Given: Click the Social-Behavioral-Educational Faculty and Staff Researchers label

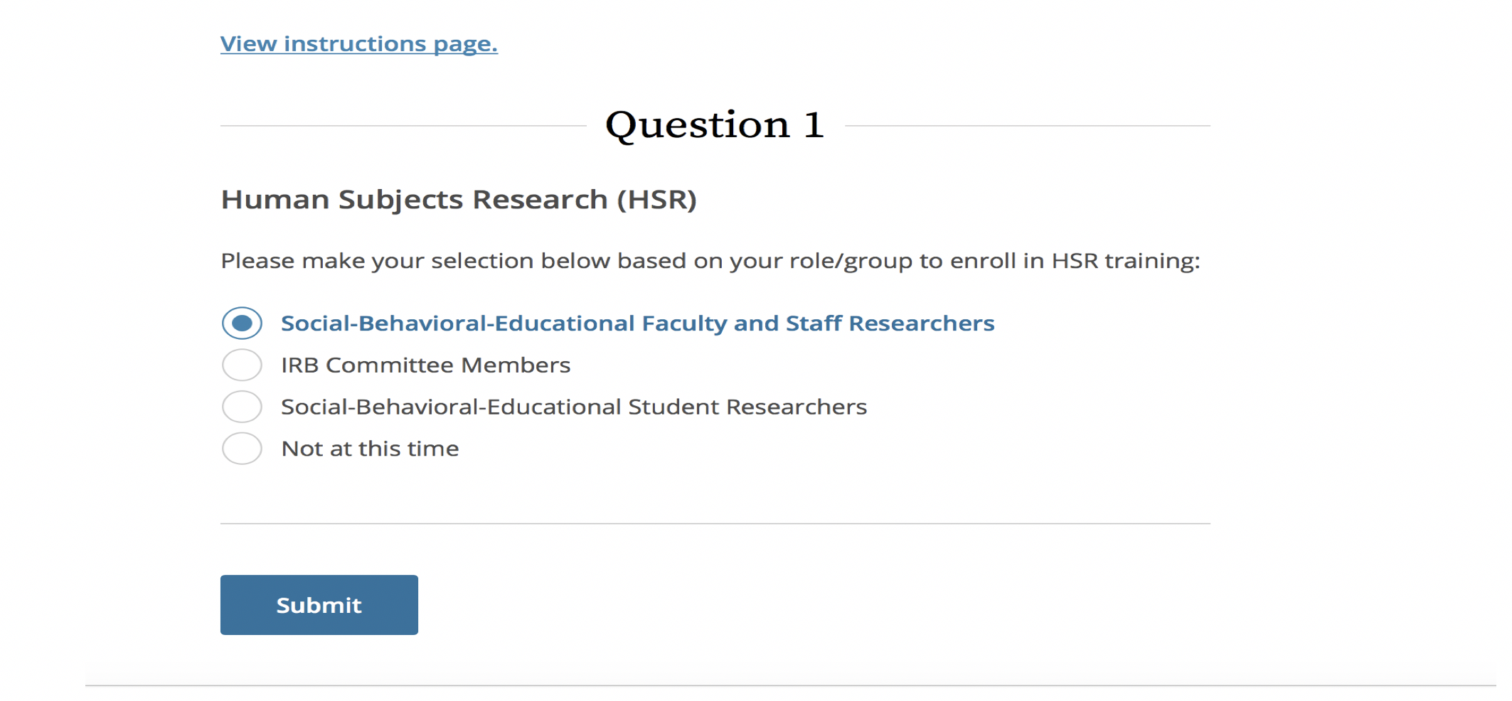Looking at the screenshot, I should [637, 323].
